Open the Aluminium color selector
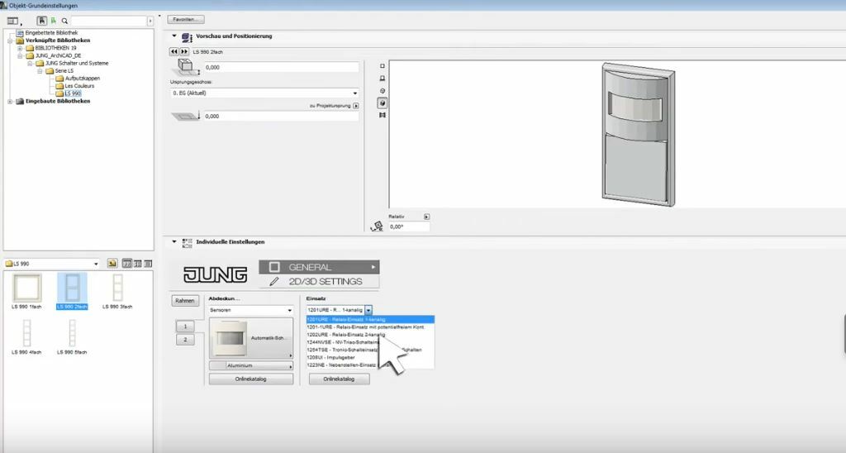This screenshot has width=846, height=453. [251, 365]
